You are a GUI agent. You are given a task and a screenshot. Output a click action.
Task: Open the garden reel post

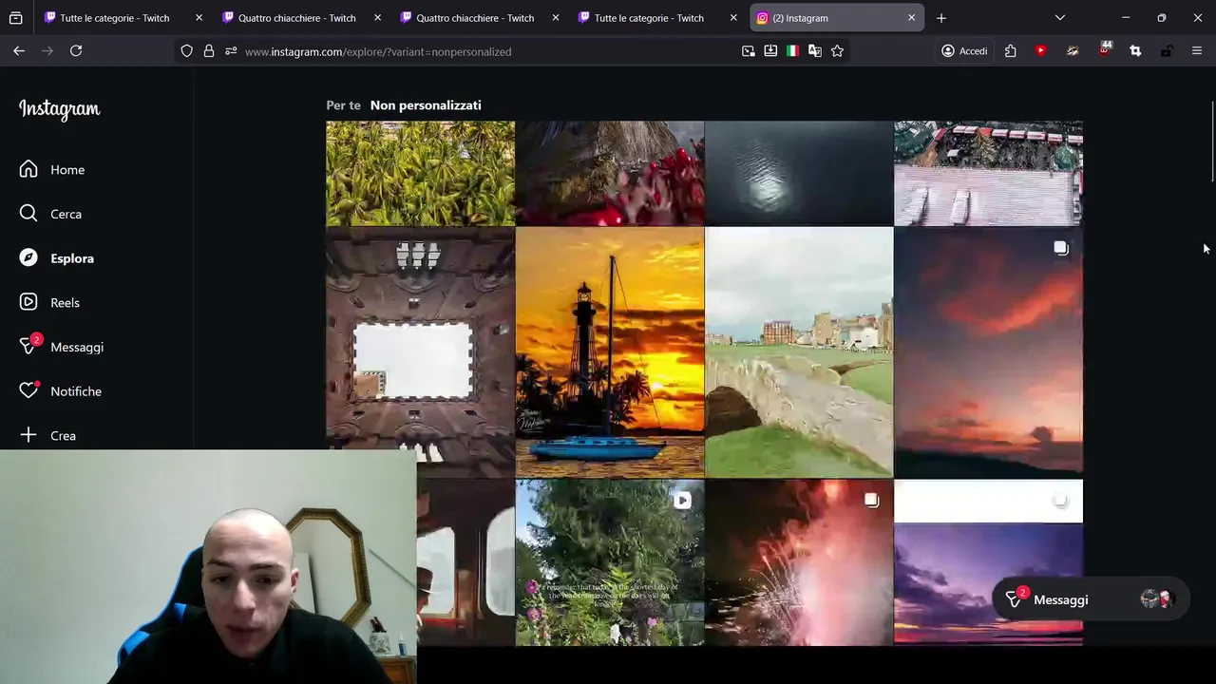610,562
